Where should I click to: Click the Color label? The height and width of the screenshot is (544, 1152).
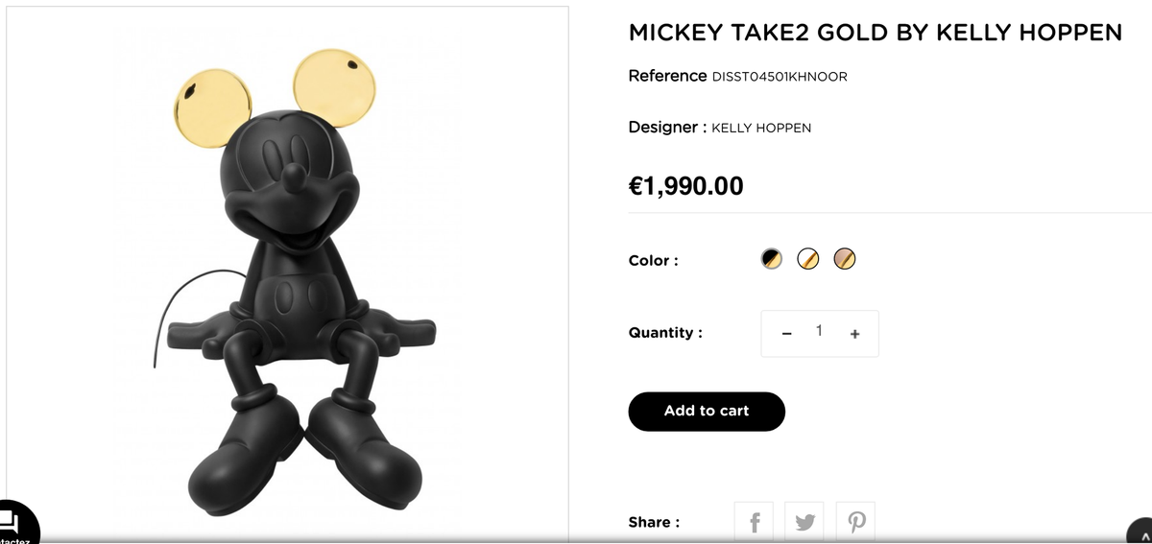[653, 260]
